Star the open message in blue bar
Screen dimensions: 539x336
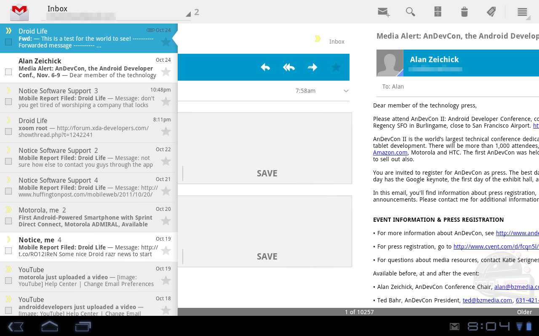336,67
